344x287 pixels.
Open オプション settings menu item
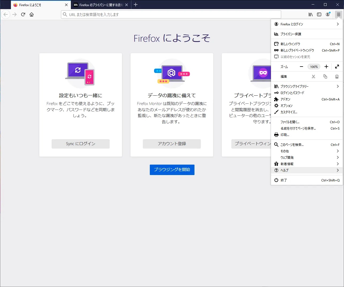(x=307, y=106)
